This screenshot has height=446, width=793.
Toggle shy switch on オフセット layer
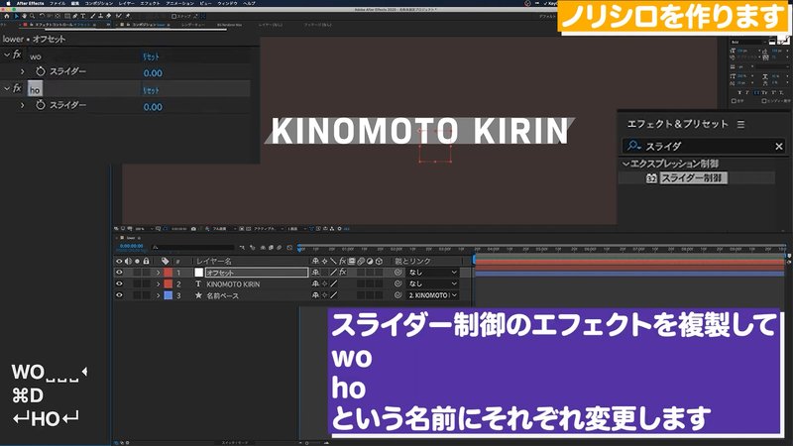315,272
